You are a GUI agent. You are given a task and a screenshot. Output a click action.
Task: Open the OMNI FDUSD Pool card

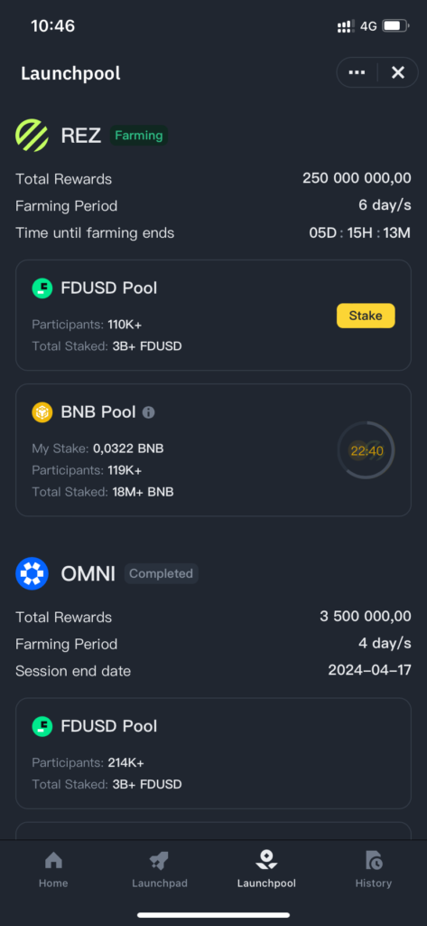pos(213,753)
